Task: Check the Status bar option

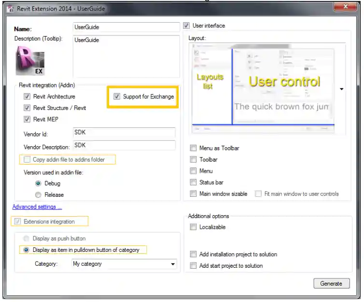Action: click(194, 182)
